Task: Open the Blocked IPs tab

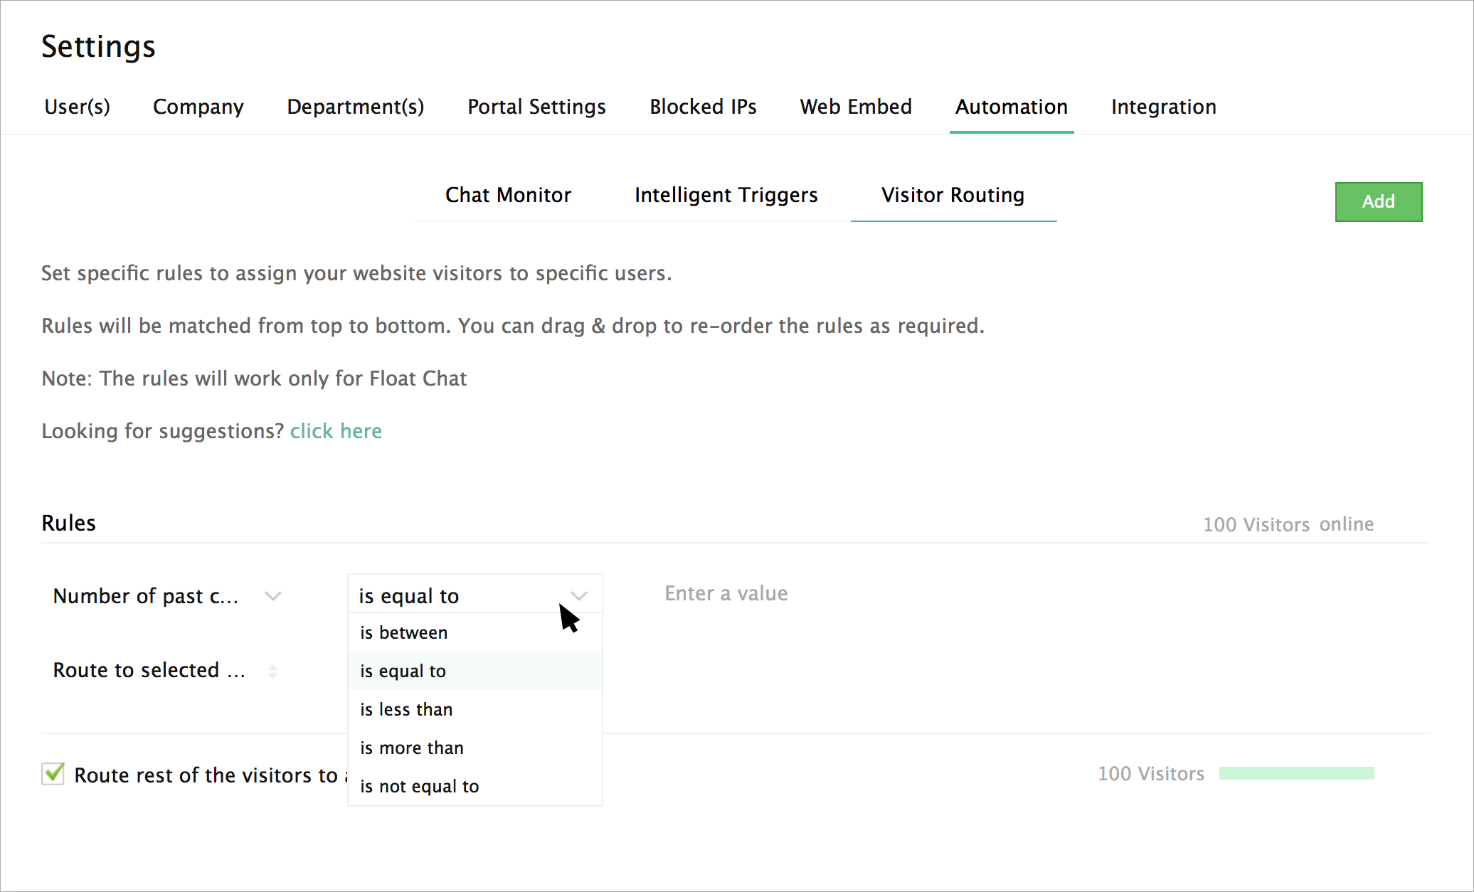Action: point(702,107)
